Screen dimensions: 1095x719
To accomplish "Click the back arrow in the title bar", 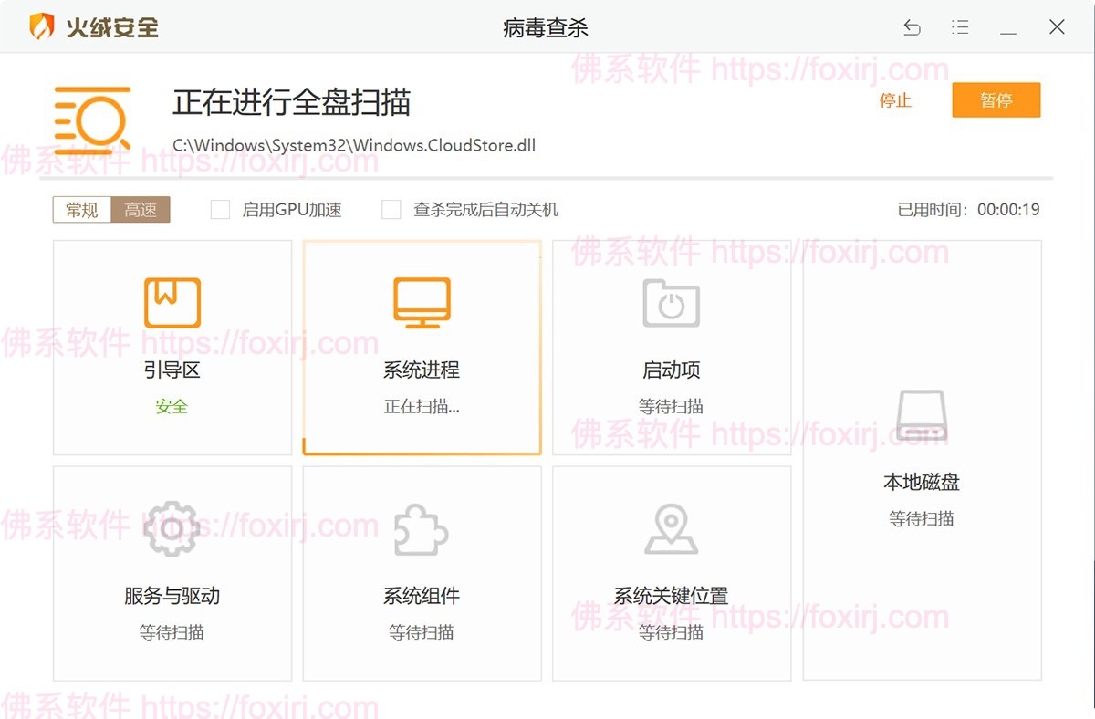I will point(912,27).
